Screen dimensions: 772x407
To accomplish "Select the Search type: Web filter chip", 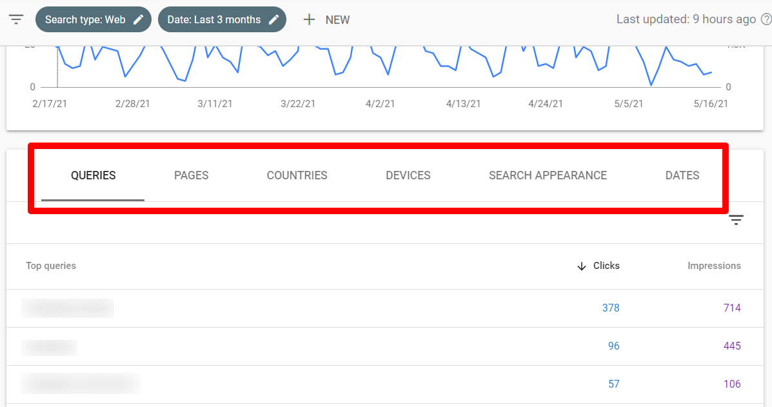I will pyautogui.click(x=84, y=19).
